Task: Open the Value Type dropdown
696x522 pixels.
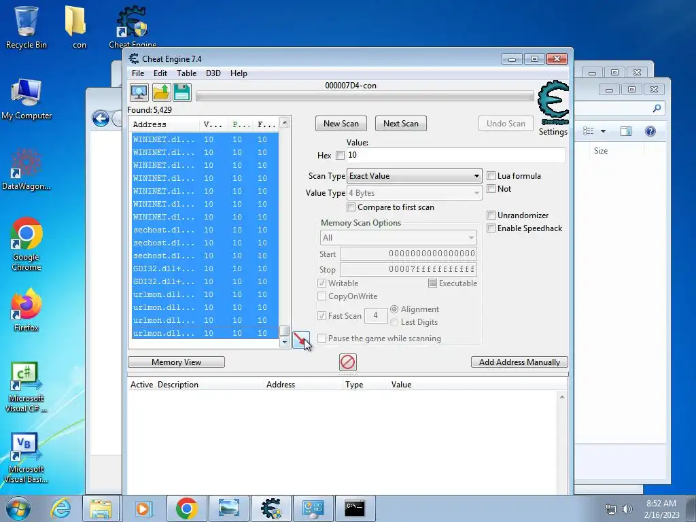Action: (414, 193)
